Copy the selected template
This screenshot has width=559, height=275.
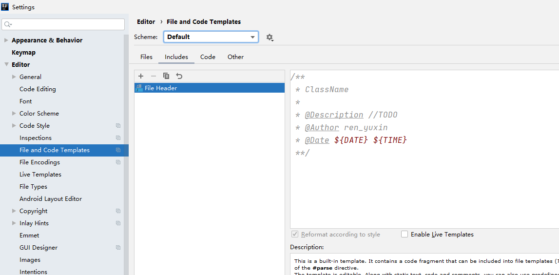tap(166, 76)
